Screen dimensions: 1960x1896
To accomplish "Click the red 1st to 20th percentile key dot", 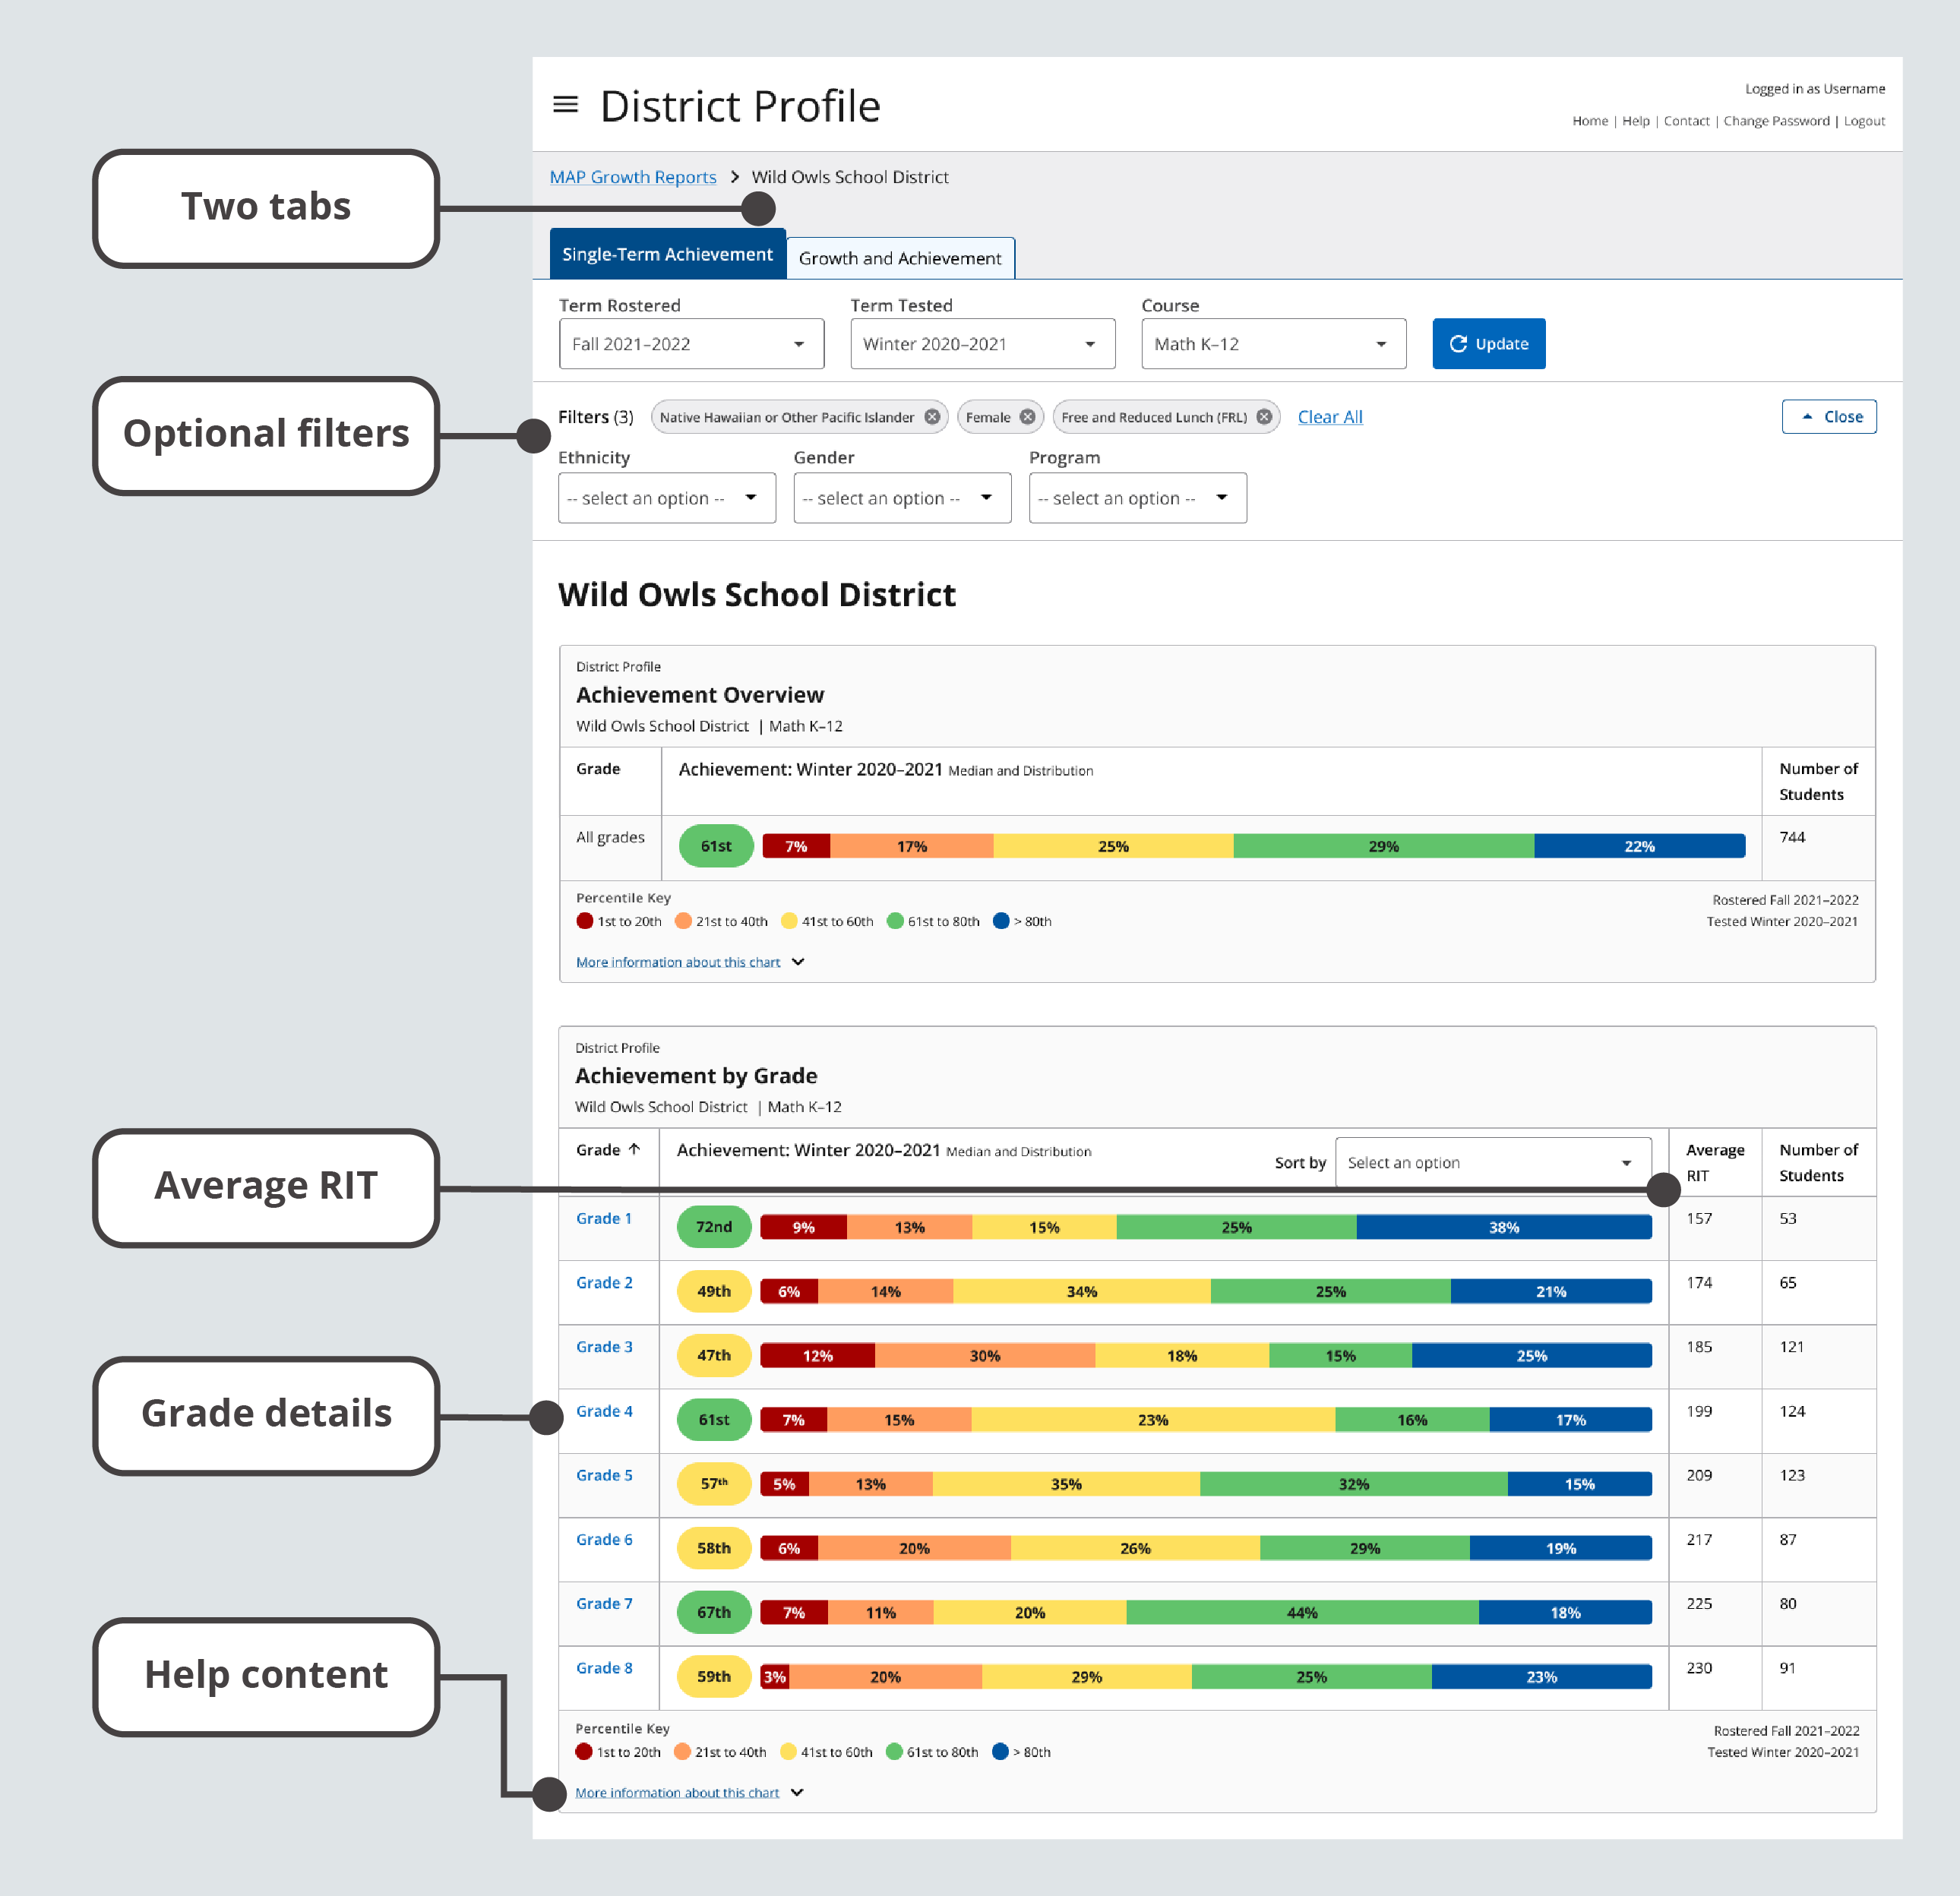I will (584, 921).
